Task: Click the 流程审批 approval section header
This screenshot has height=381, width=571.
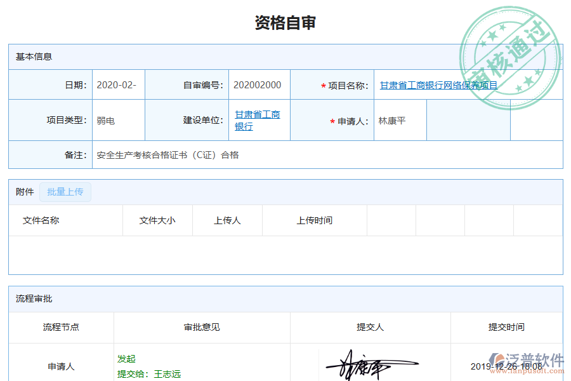Action: [x=32, y=299]
